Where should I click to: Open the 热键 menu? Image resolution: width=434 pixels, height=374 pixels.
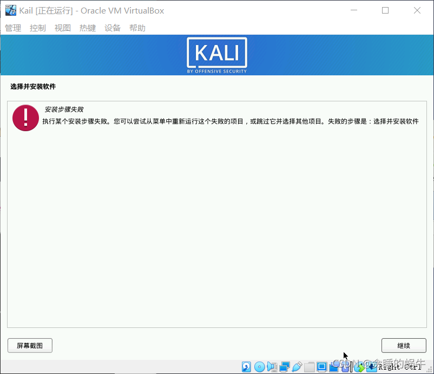pyautogui.click(x=88, y=28)
